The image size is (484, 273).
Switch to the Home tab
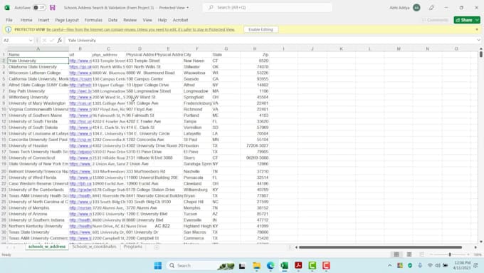click(x=26, y=20)
